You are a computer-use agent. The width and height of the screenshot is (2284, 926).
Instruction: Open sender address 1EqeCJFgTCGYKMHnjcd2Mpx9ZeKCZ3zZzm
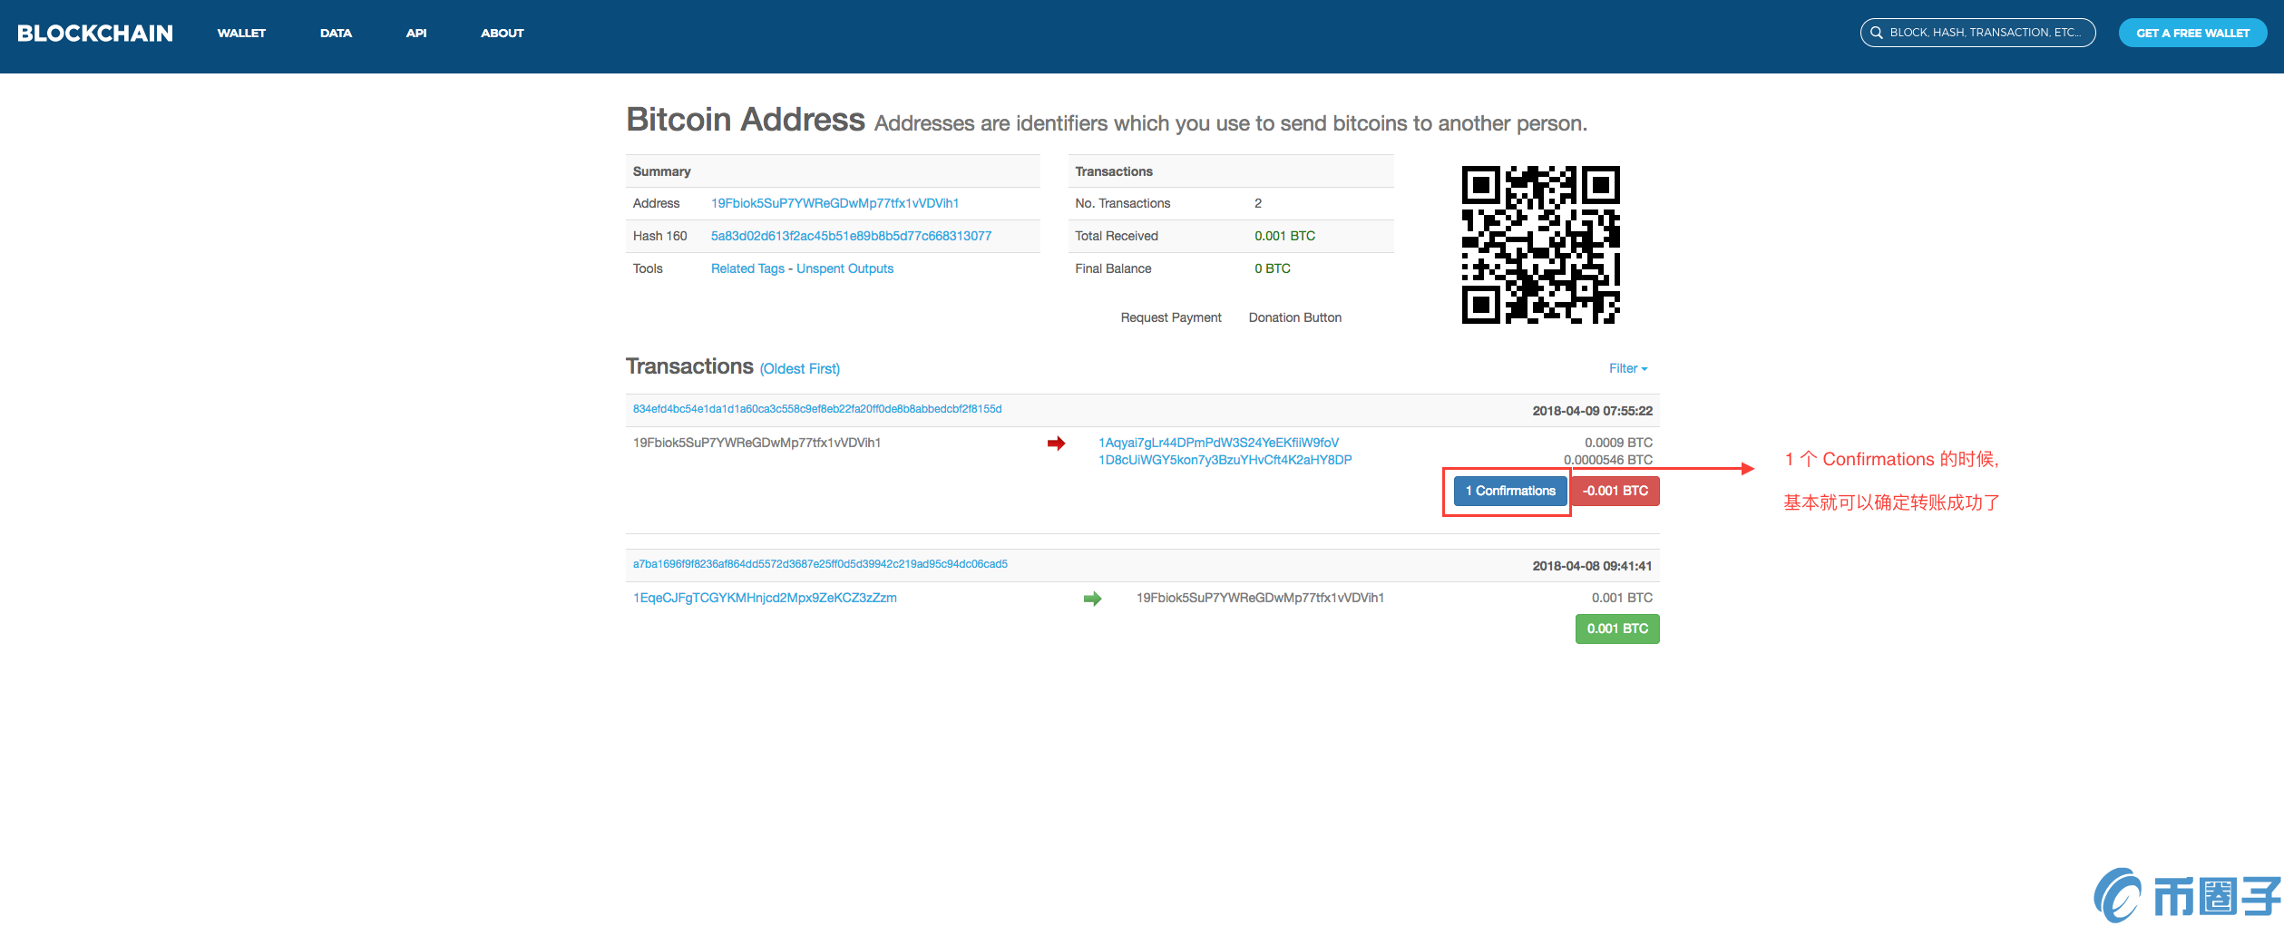(765, 598)
